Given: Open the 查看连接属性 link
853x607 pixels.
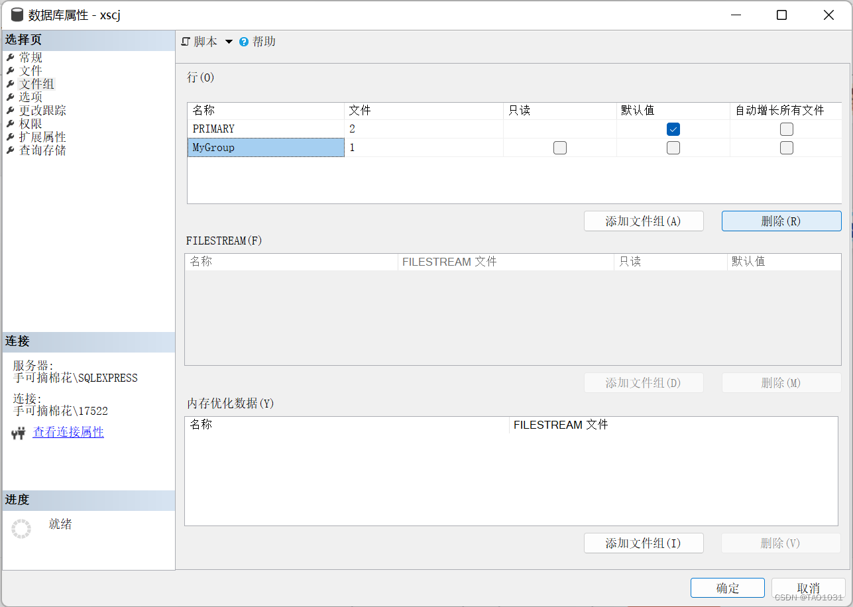Looking at the screenshot, I should tap(68, 432).
